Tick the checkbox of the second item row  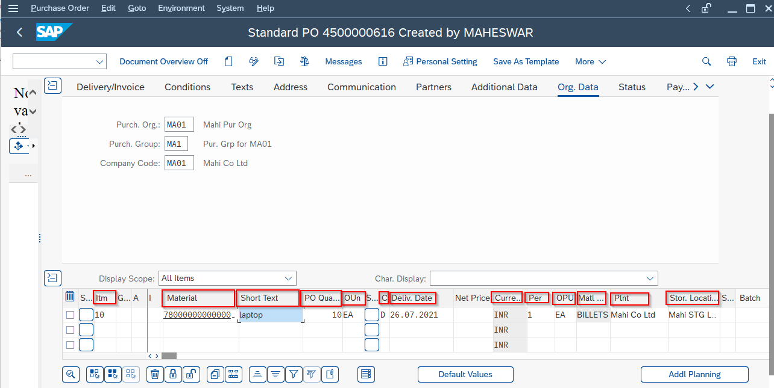tap(70, 330)
